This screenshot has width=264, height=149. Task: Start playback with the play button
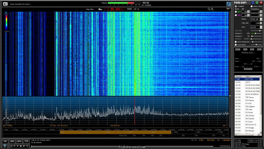point(24,146)
